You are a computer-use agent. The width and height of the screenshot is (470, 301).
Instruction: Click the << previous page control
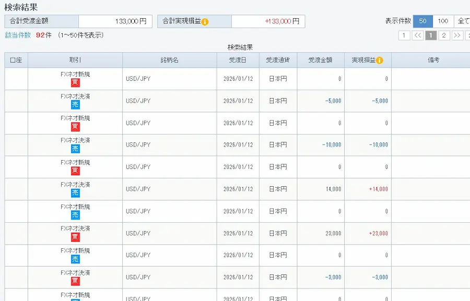pos(418,35)
